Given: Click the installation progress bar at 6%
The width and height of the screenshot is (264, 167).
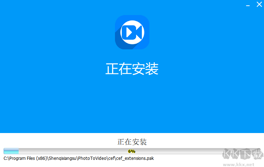Looking at the screenshot, I should tap(132, 151).
